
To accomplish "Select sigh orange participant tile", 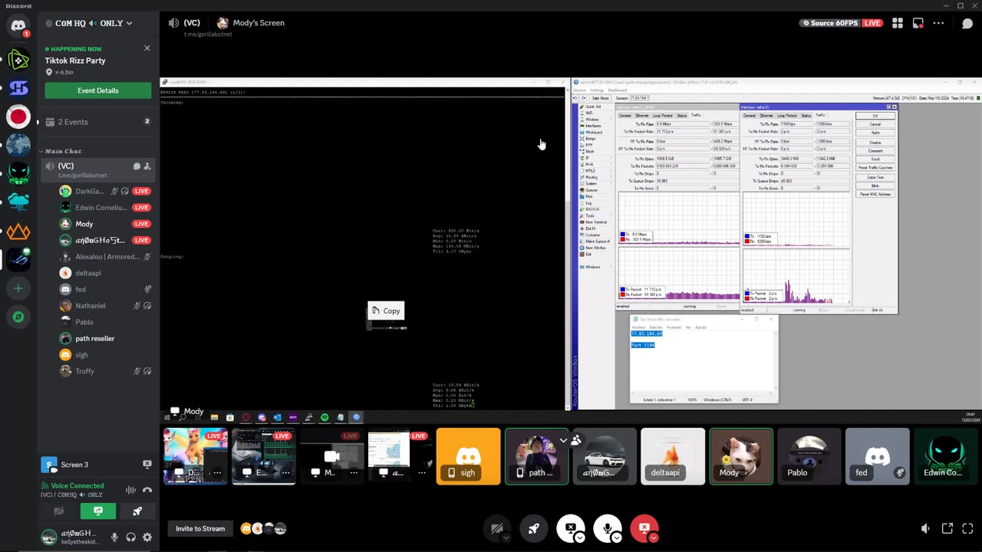I will [468, 457].
